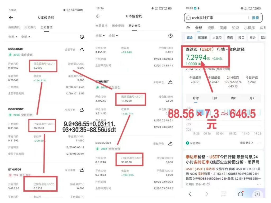Image resolution: width=271 pixels, height=203 pixels.
Task: Tap ghost icon in usdt search box
Action: [x=188, y=18]
